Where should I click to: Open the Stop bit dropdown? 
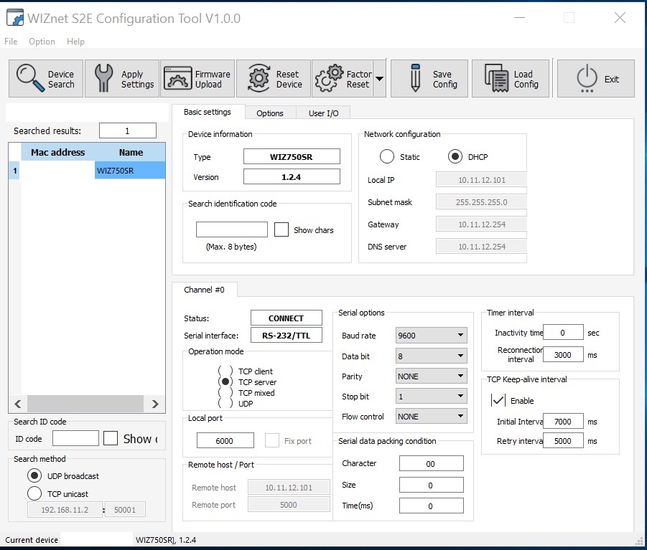click(x=431, y=397)
